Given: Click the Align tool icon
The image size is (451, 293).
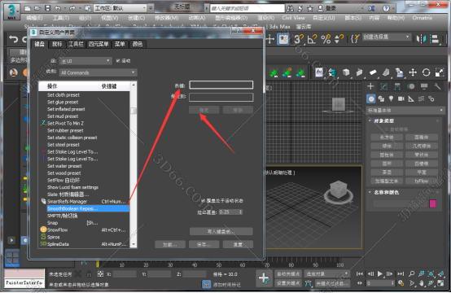Looking at the screenshot, I should (x=436, y=39).
